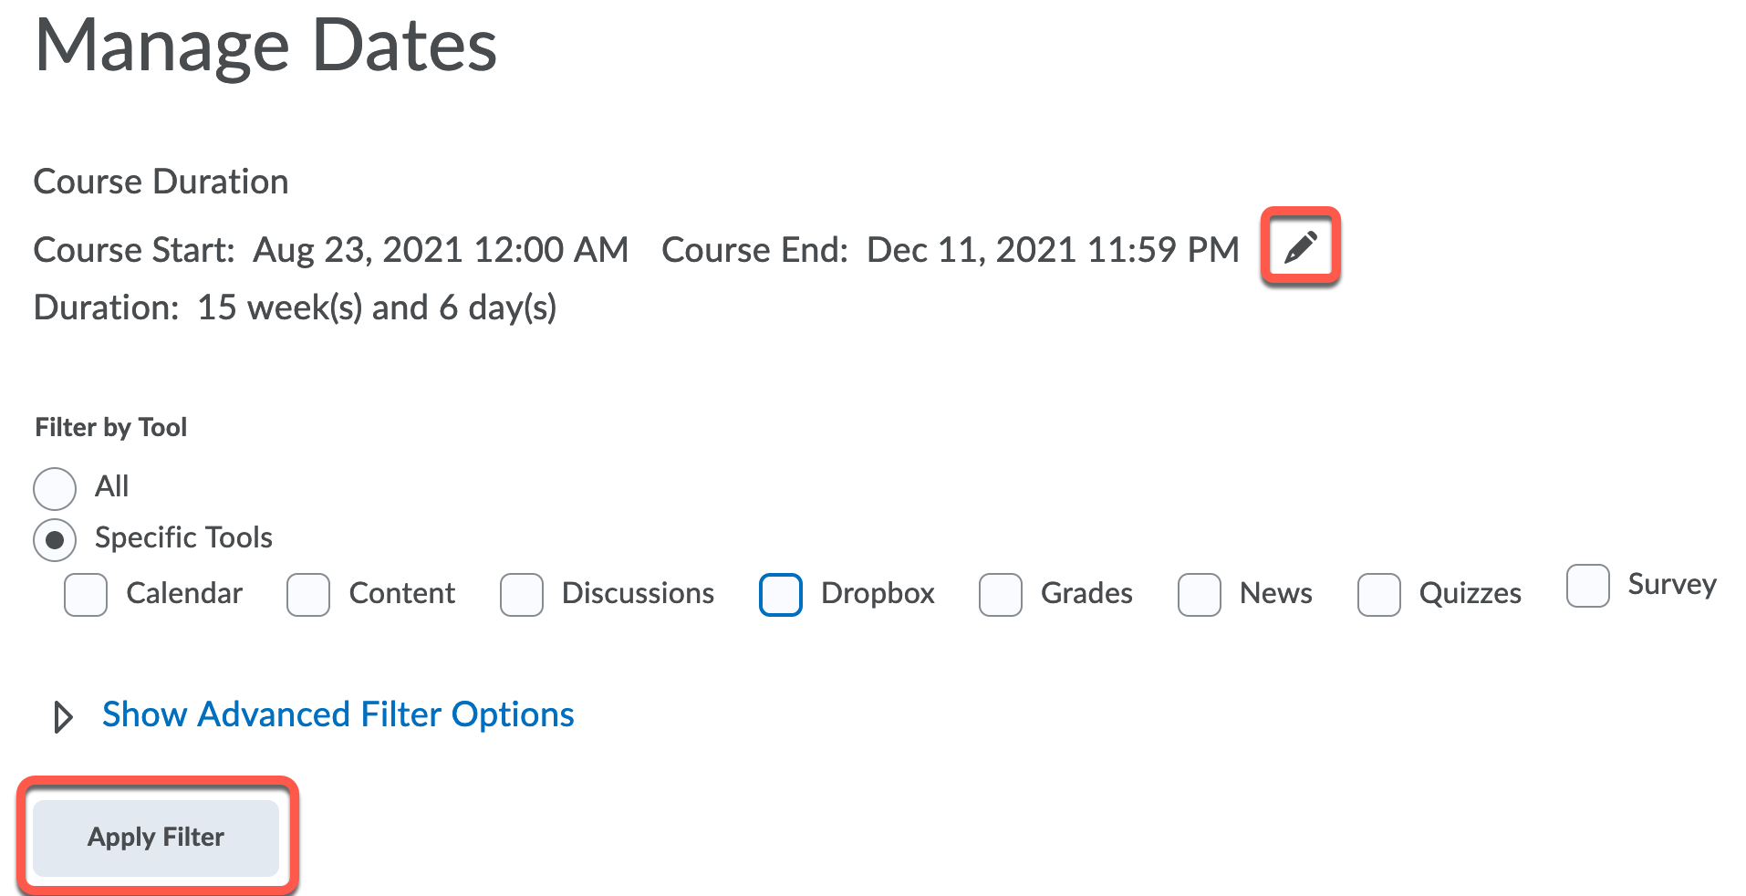The image size is (1746, 896).
Task: Open the Show Advanced Filter Options link
Action: 338,714
